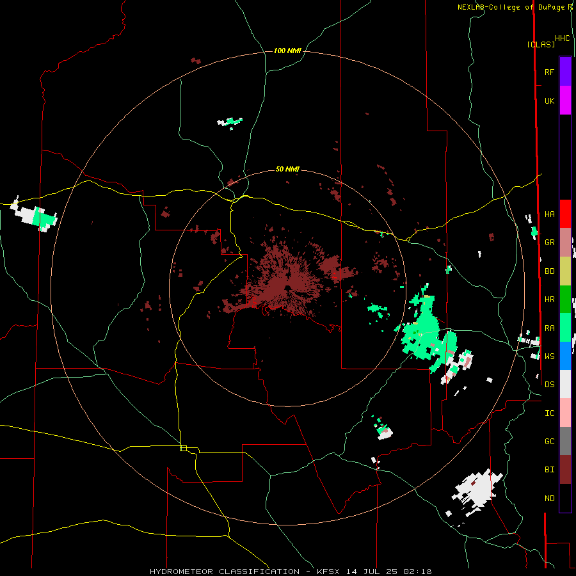
Task: Click the brown BI legend swatch
Action: click(565, 470)
